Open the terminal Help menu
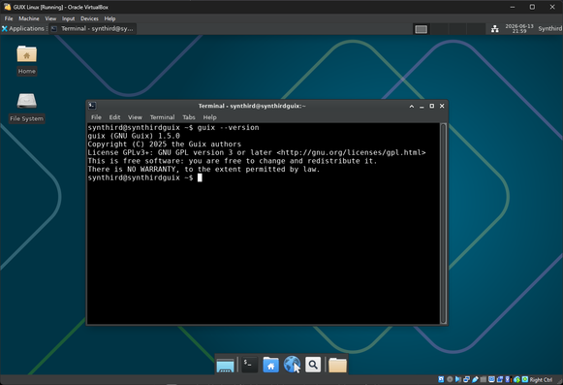This screenshot has width=563, height=385. point(209,117)
